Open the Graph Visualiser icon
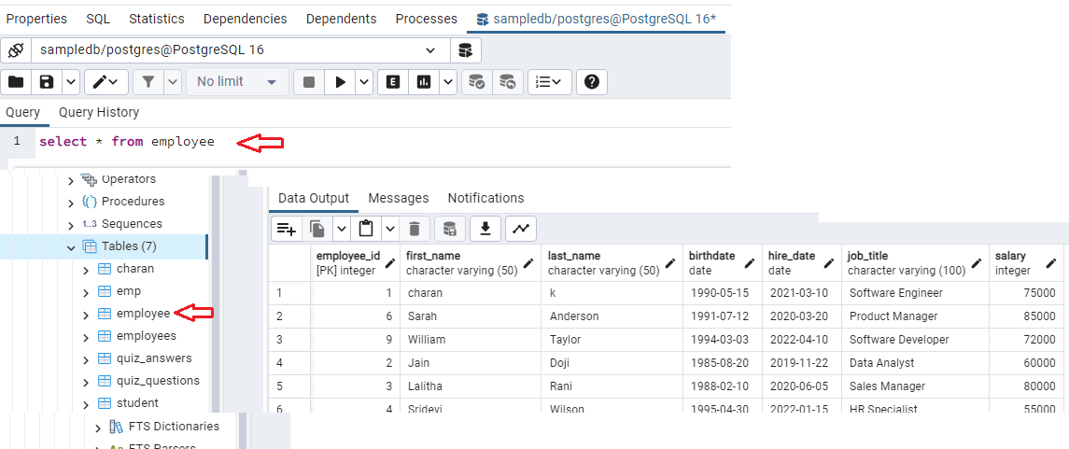Screen dimensions: 1069x449 (x=521, y=229)
